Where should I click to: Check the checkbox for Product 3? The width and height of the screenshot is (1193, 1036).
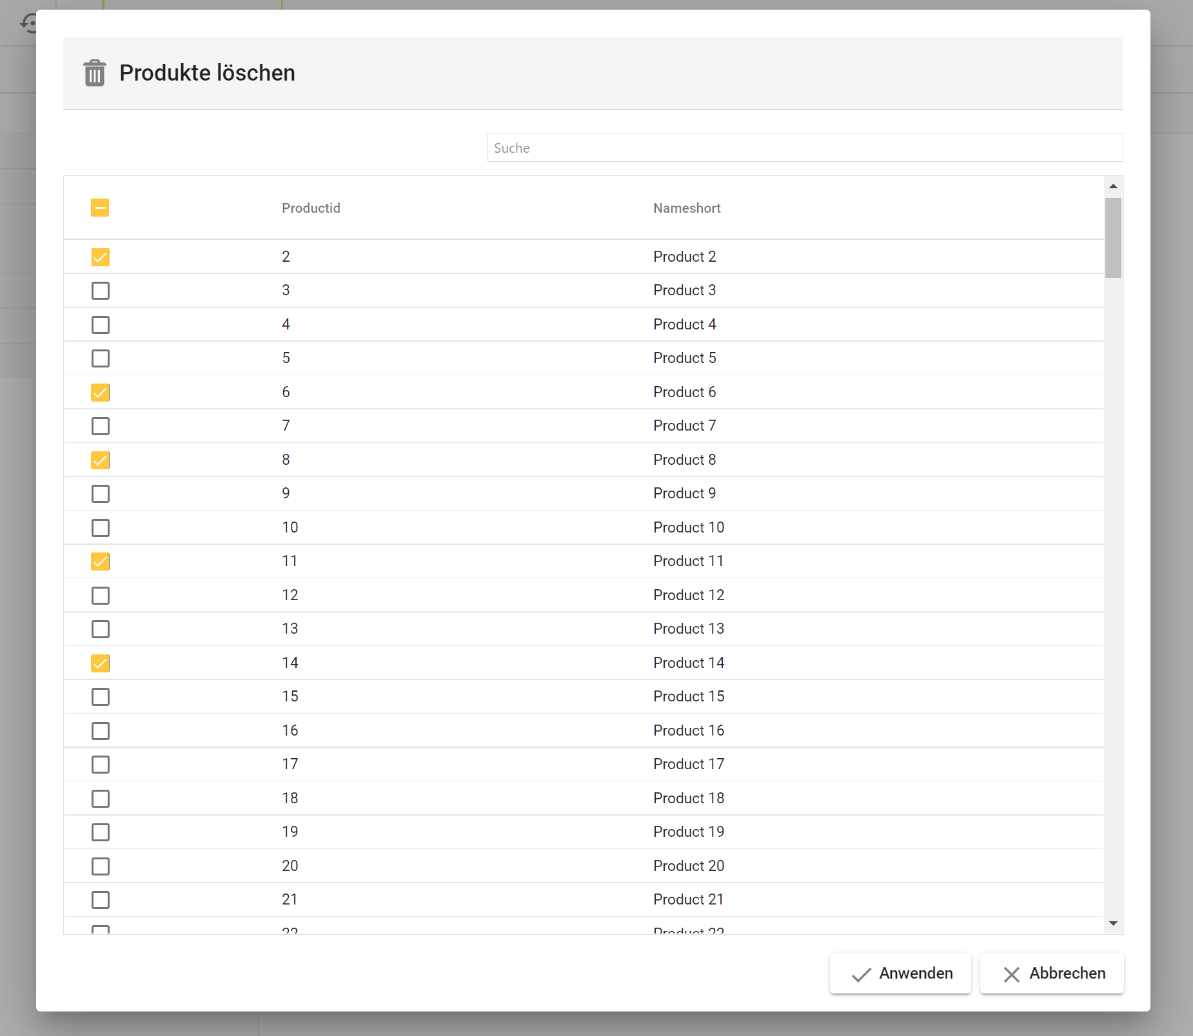click(101, 291)
